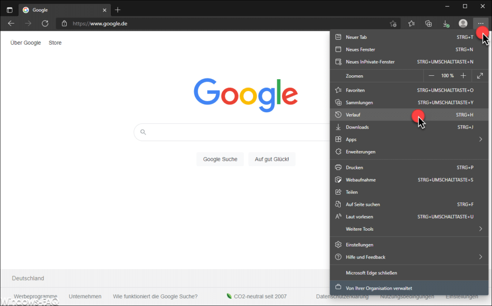
Task: Open Einstellungen from the menu
Action: click(x=409, y=245)
